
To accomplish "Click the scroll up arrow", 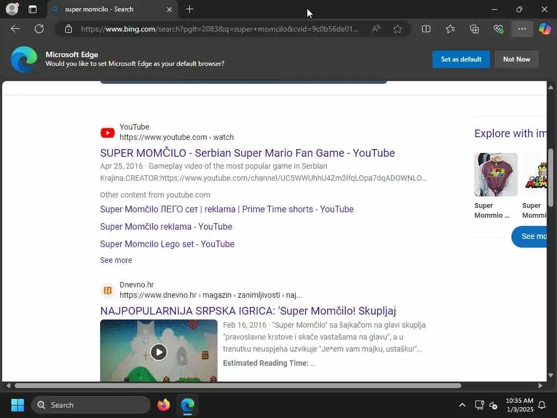I will click(x=550, y=87).
